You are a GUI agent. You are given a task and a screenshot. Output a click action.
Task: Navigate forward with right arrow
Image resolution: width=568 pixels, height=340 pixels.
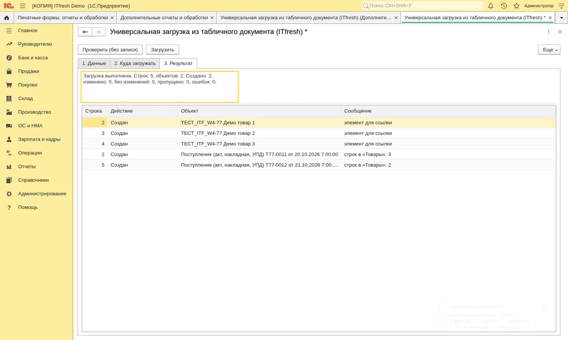99,32
